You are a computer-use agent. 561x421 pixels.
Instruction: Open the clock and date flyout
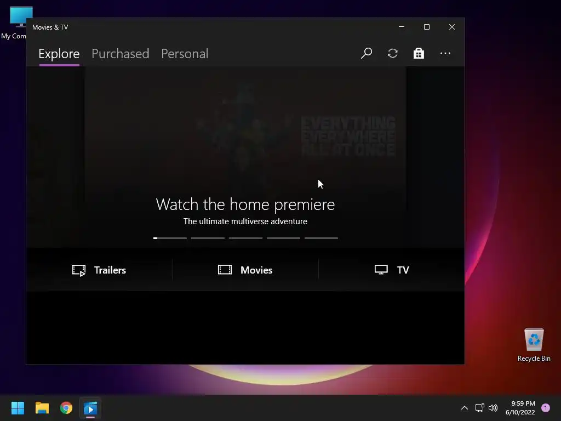[520, 408]
